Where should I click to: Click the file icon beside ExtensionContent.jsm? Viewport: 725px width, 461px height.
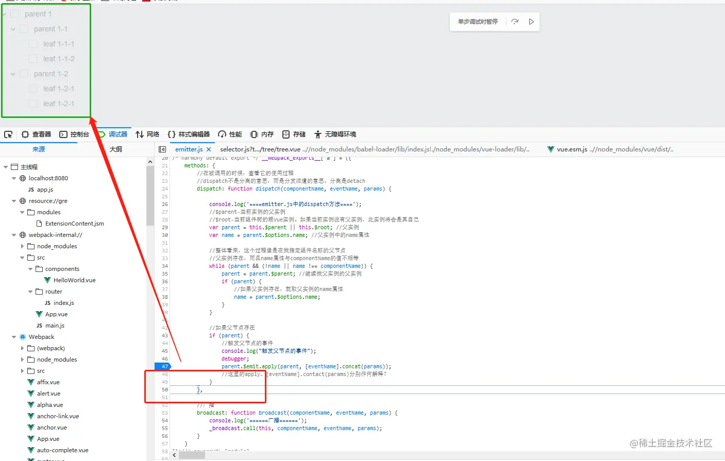(39, 224)
